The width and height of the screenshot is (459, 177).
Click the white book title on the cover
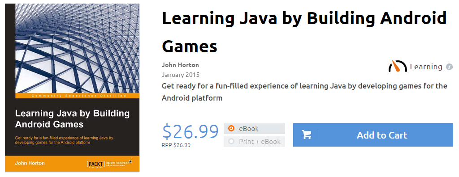[x=72, y=119]
